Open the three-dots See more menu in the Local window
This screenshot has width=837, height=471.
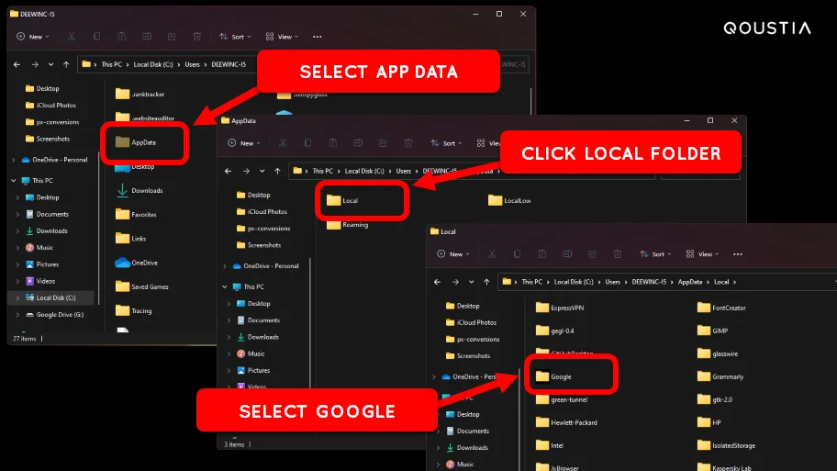pos(738,254)
